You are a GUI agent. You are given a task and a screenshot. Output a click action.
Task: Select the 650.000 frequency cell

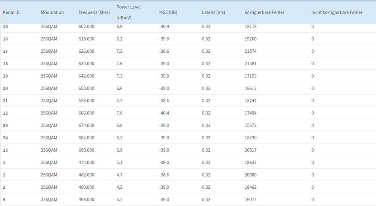tap(87, 89)
